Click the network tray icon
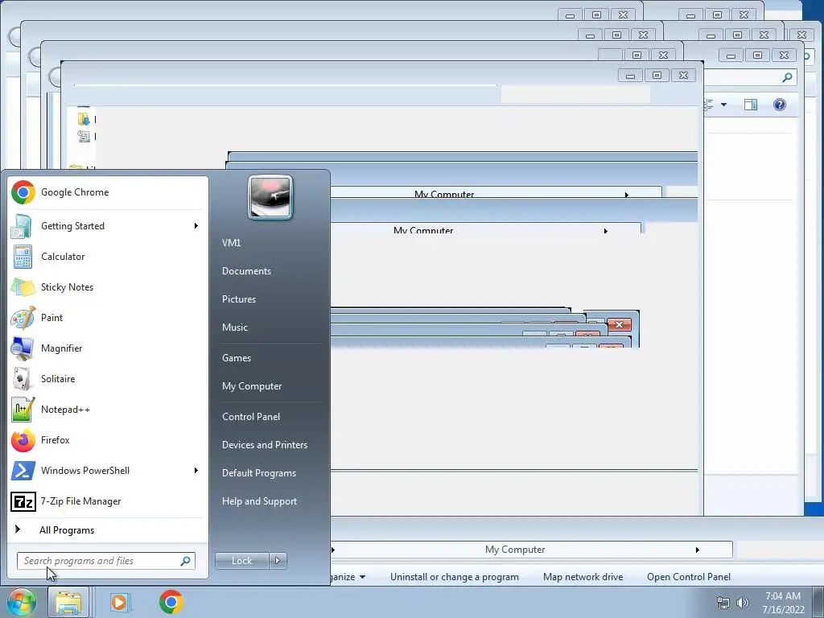Image resolution: width=824 pixels, height=618 pixels. pyautogui.click(x=723, y=603)
